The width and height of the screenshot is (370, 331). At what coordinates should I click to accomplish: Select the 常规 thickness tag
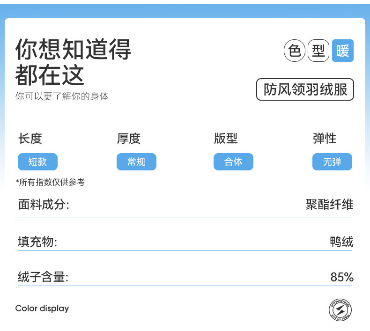(136, 162)
